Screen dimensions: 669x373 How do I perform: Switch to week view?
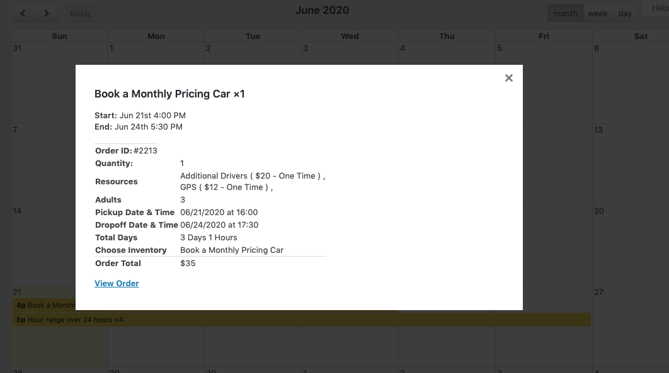point(598,13)
